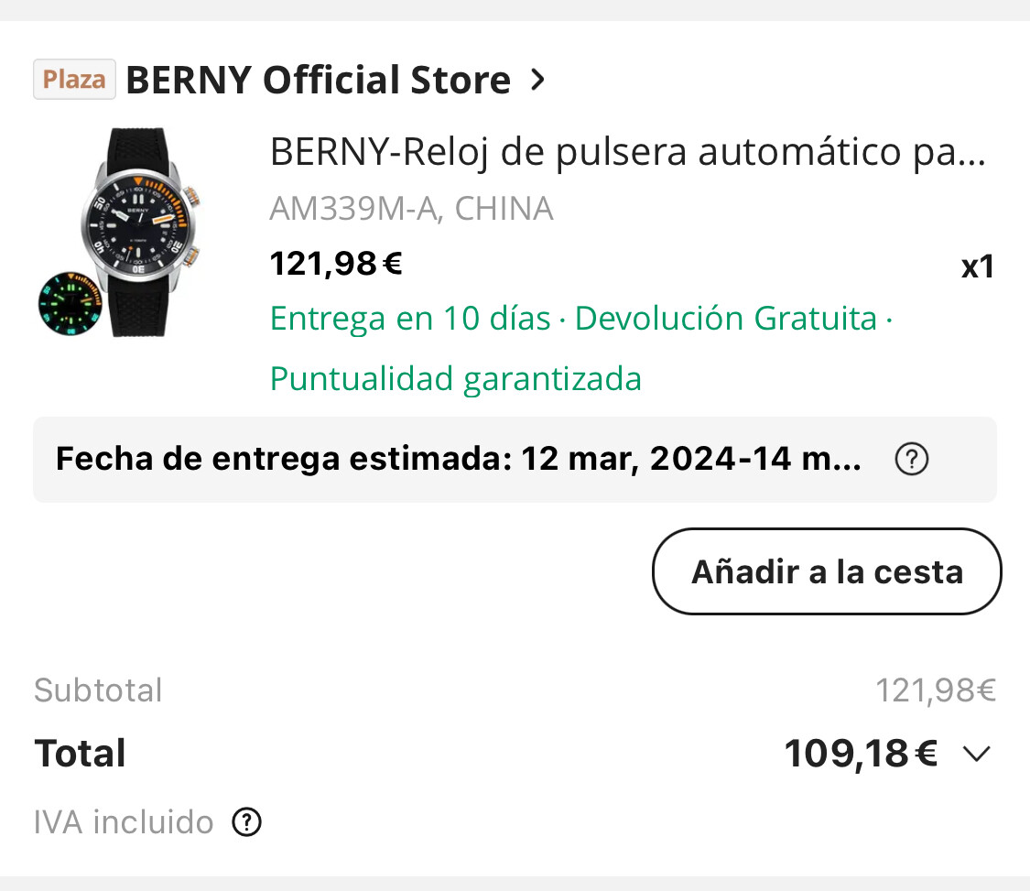Open help icon next to IVA incluido
Viewport: 1030px width, 891px height.
click(247, 822)
